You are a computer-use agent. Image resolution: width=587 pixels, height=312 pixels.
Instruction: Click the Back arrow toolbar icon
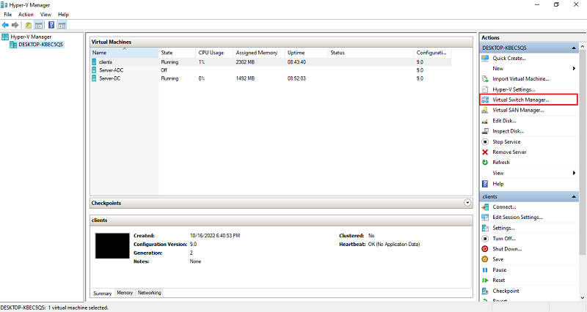point(5,25)
